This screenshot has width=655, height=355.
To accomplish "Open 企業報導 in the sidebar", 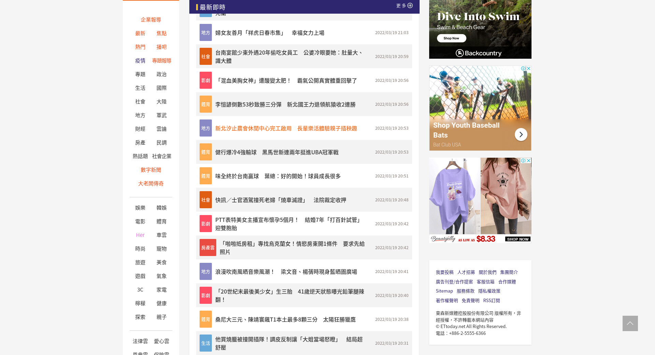I will tap(151, 20).
